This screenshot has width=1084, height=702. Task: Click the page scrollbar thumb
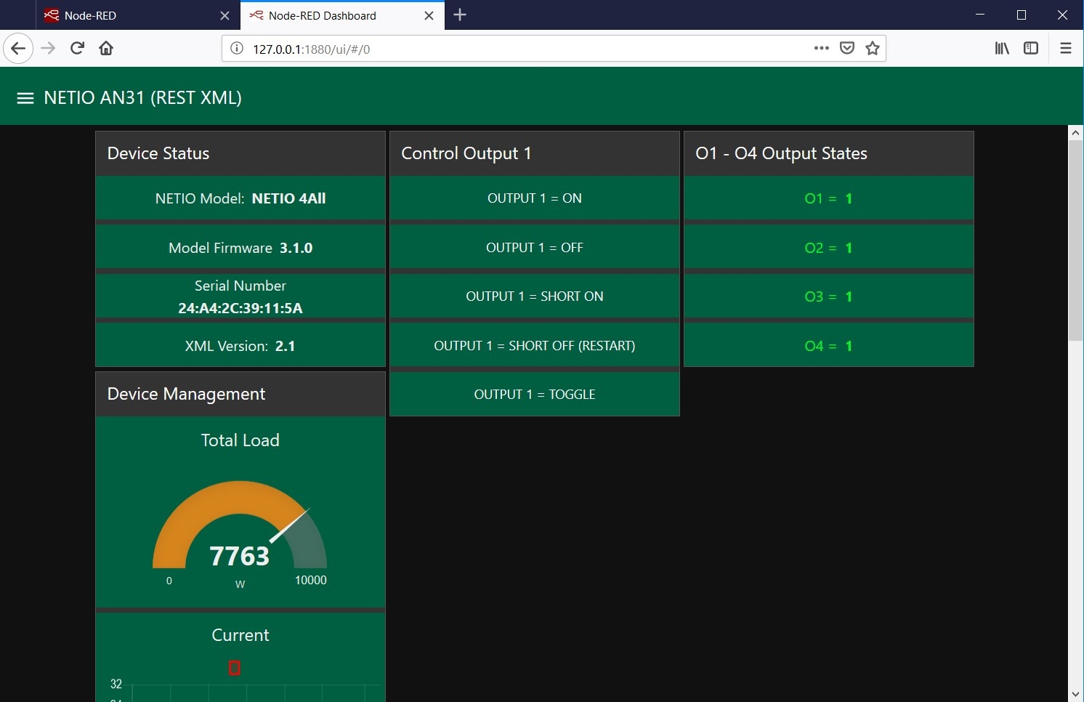tap(1076, 240)
